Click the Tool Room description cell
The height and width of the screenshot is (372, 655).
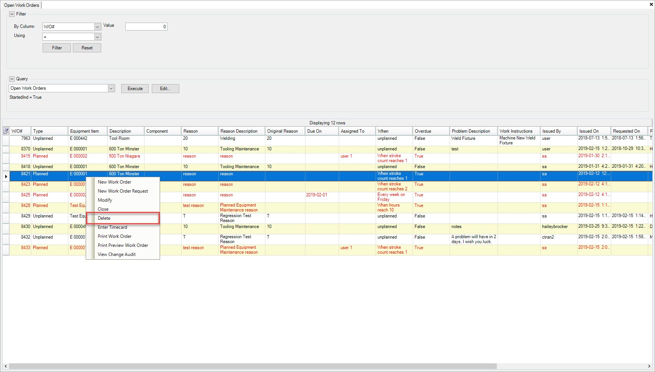pos(126,141)
